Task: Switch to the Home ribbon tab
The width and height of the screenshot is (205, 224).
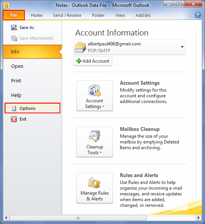Action: 37,15
